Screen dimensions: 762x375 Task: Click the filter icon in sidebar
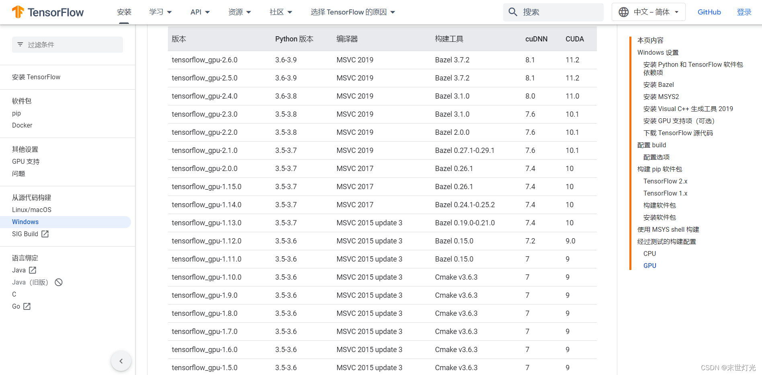tap(20, 45)
